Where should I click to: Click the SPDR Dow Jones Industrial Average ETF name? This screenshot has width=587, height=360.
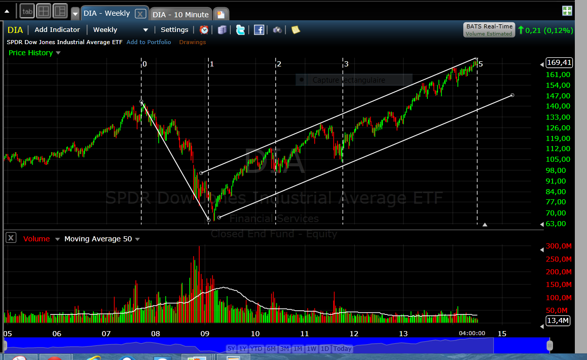coord(64,42)
